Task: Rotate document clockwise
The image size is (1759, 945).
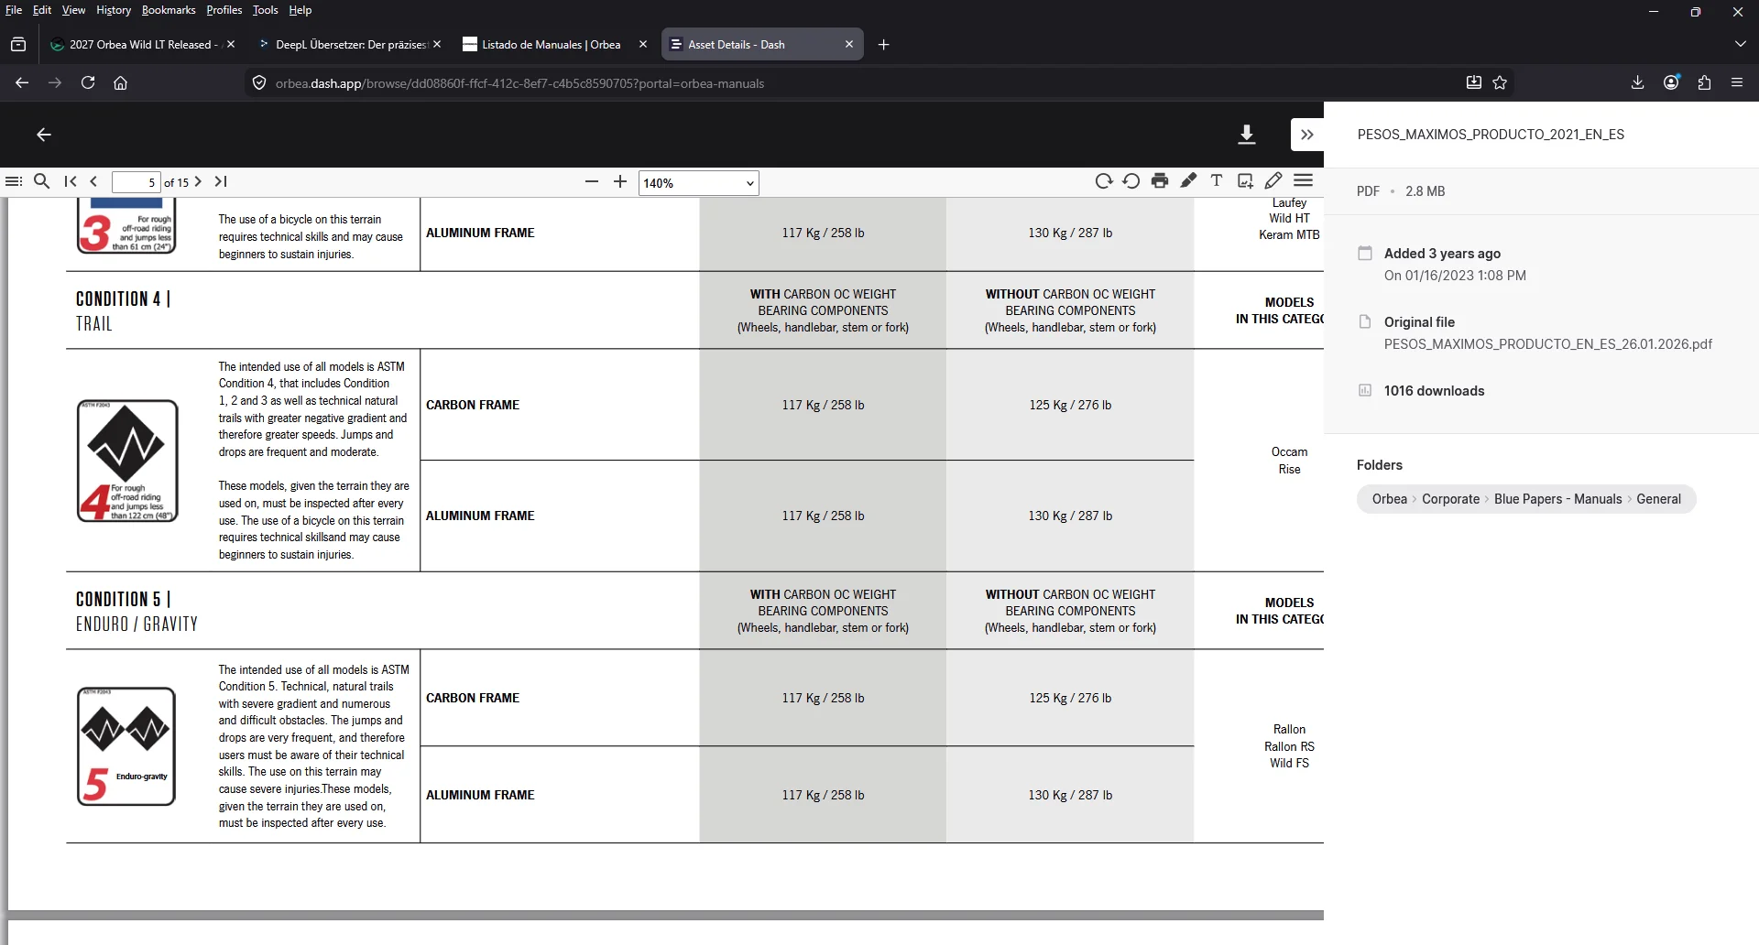Action: click(1104, 181)
